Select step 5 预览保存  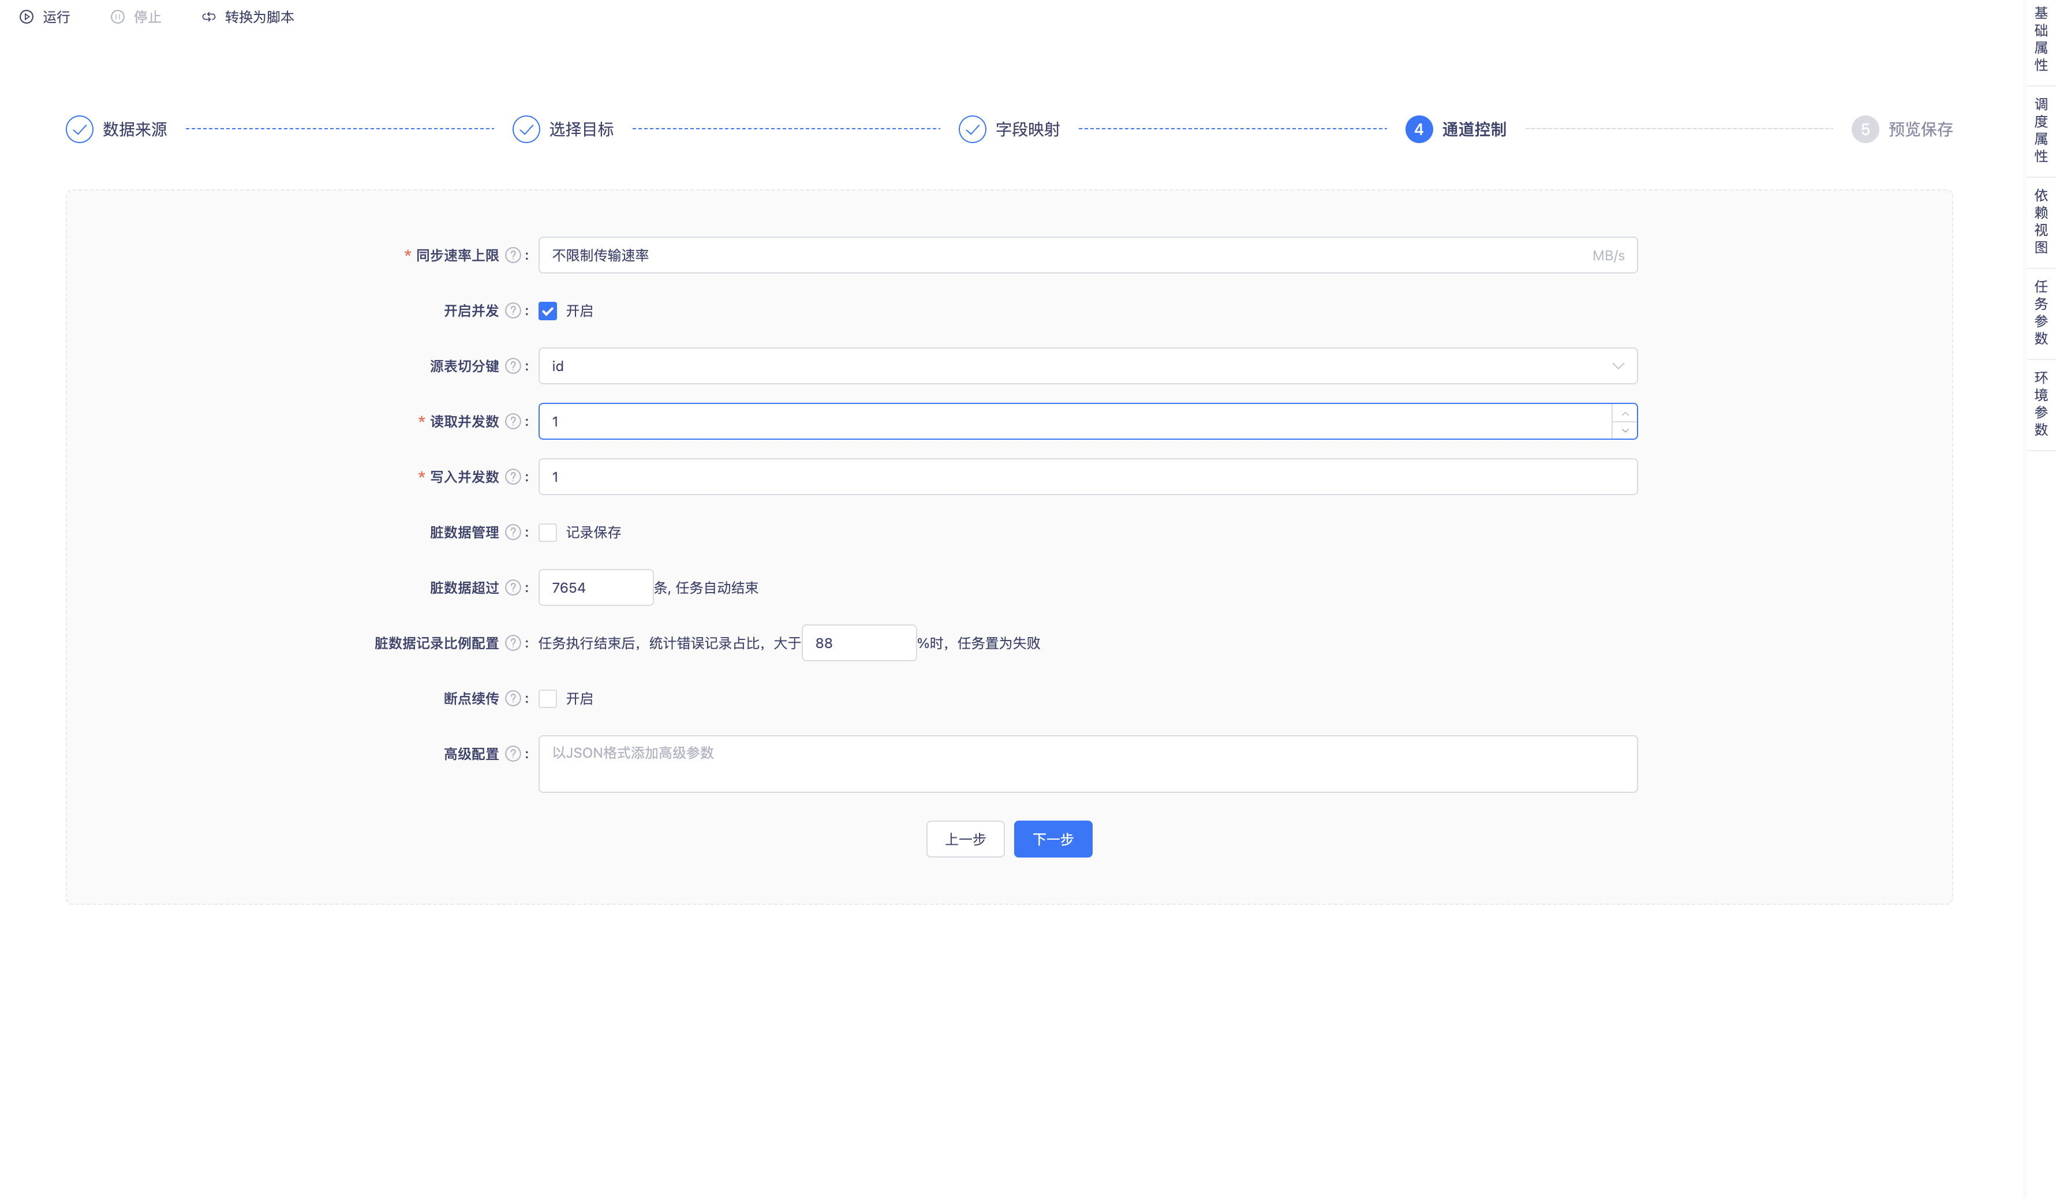(1902, 129)
